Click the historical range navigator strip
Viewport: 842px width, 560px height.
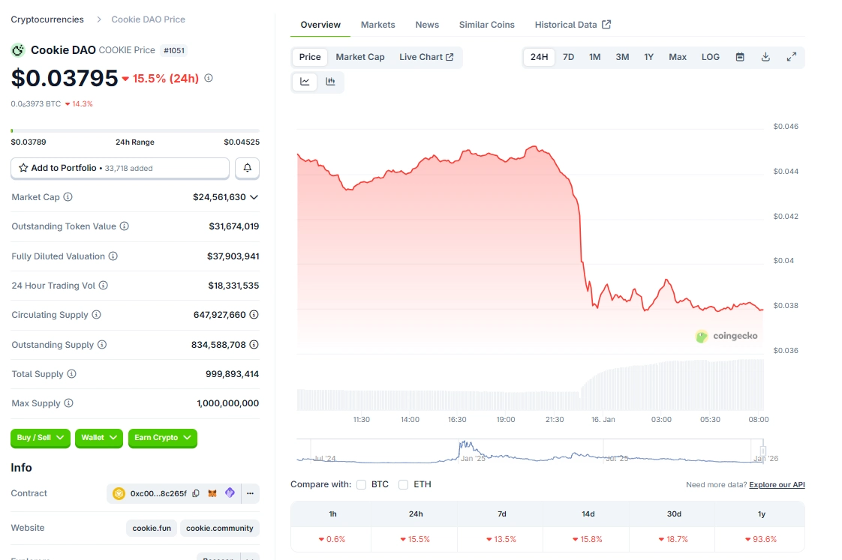[530, 451]
